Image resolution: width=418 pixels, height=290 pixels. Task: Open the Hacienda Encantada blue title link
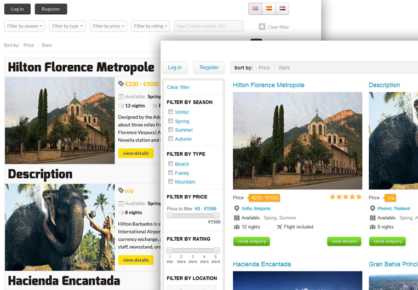point(262,264)
